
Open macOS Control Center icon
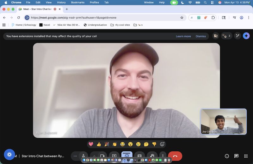click(x=212, y=3)
